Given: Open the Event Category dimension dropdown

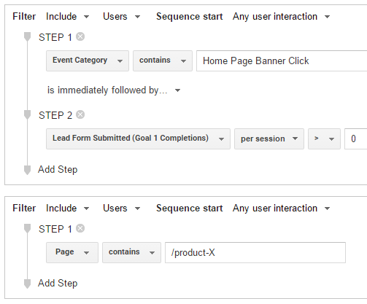Looking at the screenshot, I should [88, 61].
